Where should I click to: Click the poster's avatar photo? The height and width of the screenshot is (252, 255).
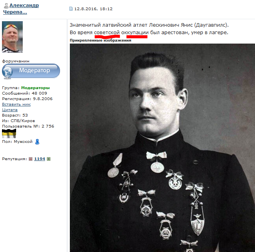point(13,37)
